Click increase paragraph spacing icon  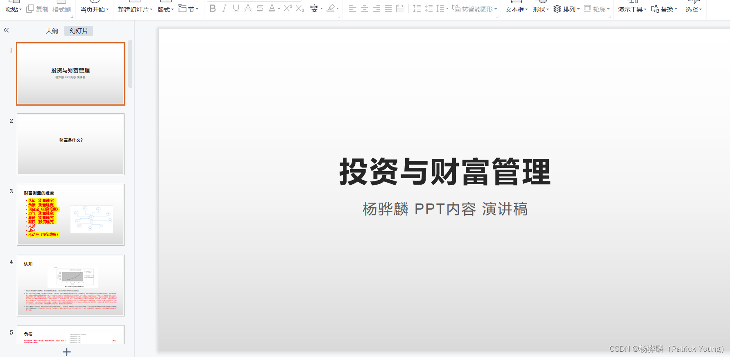point(417,9)
